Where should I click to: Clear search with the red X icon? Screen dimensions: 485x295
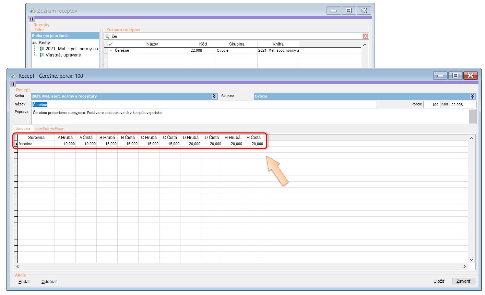click(x=365, y=36)
